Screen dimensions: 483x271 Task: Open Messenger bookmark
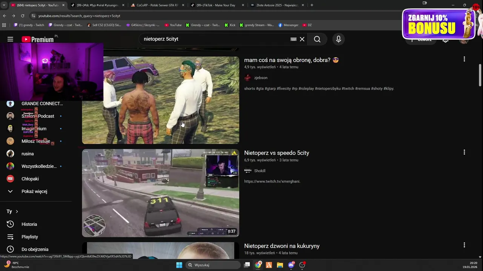288,25
